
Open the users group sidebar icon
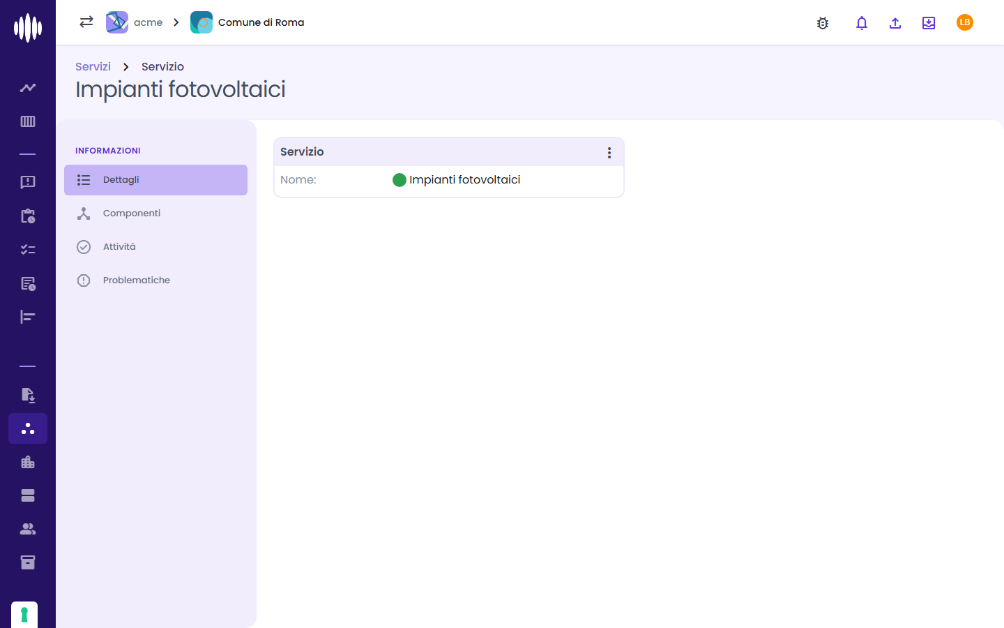[28, 529]
